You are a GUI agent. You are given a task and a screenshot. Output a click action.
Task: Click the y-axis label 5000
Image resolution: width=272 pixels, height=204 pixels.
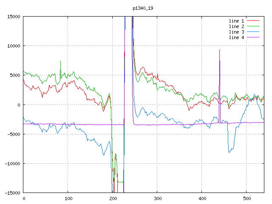click(x=15, y=75)
